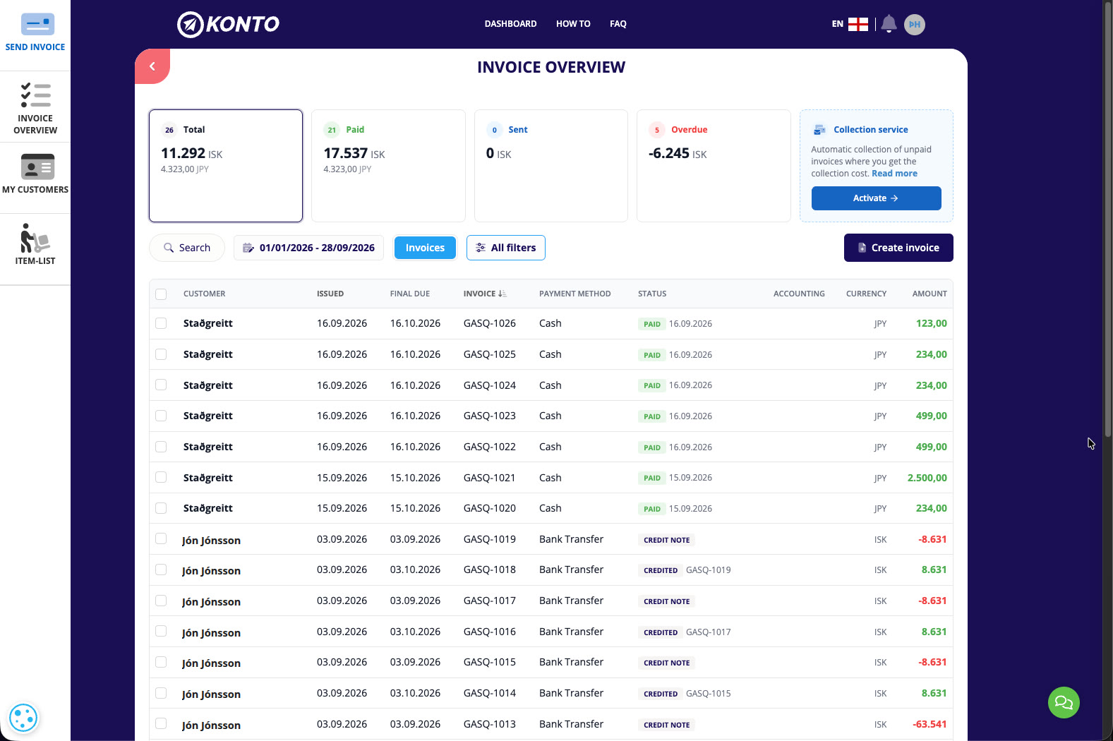Click the Collection service icon

(x=819, y=130)
